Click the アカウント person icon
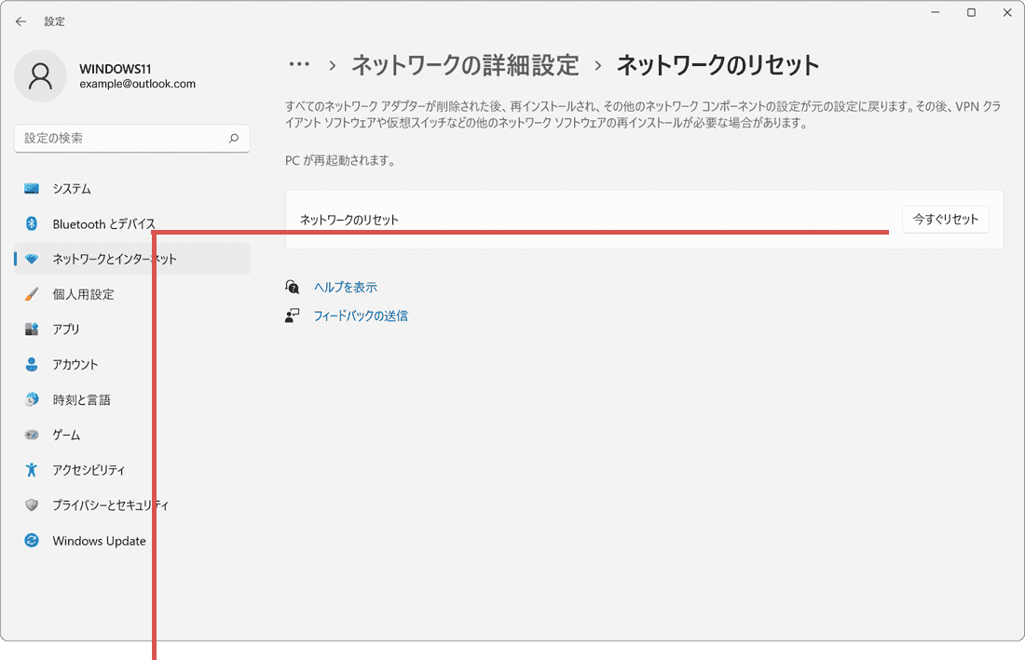 click(x=30, y=364)
